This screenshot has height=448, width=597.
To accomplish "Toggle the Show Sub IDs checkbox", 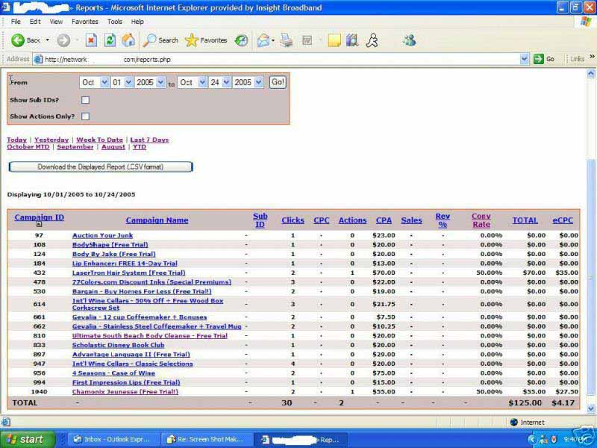I will [85, 100].
